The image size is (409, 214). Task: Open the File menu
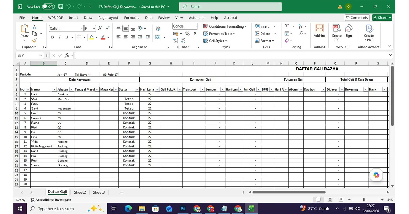click(x=22, y=18)
